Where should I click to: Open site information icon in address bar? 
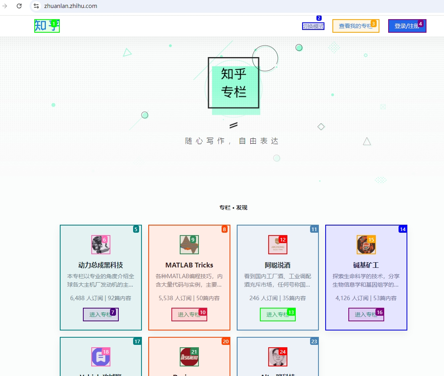point(36,6)
